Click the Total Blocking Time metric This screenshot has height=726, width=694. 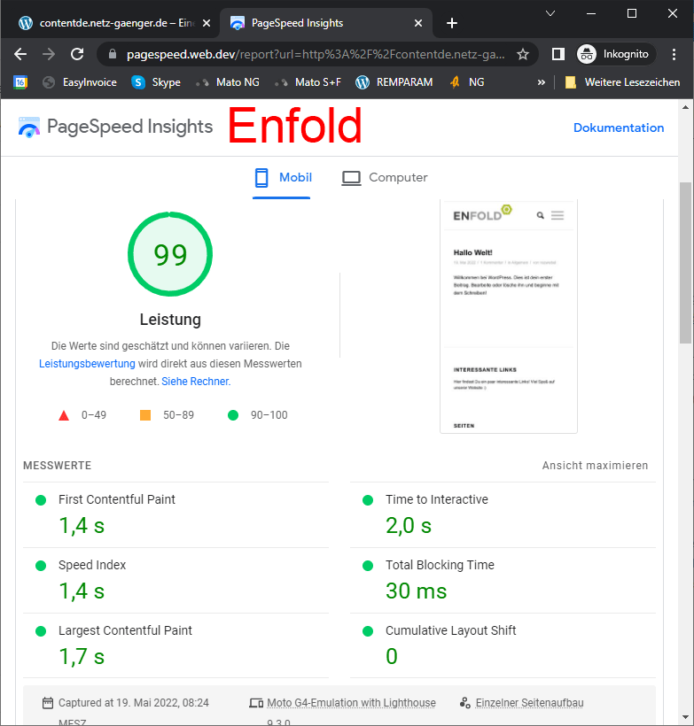pos(503,581)
